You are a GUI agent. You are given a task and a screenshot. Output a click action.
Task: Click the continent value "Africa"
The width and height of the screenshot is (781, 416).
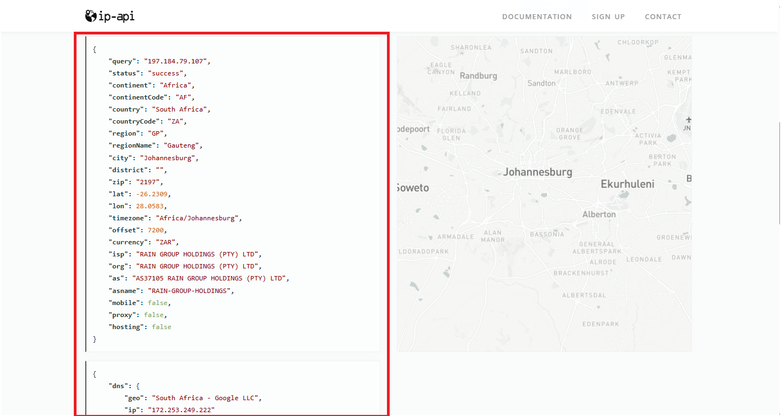click(175, 85)
